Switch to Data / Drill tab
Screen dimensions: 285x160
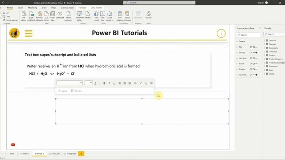(96, 8)
